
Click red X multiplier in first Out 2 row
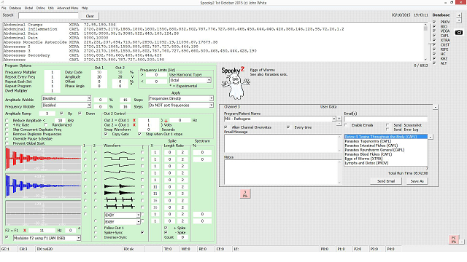[134, 120]
